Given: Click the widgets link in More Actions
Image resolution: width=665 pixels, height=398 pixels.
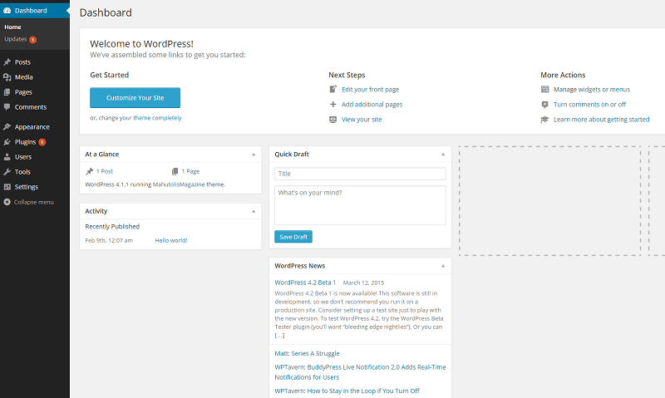Looking at the screenshot, I should [x=589, y=90].
